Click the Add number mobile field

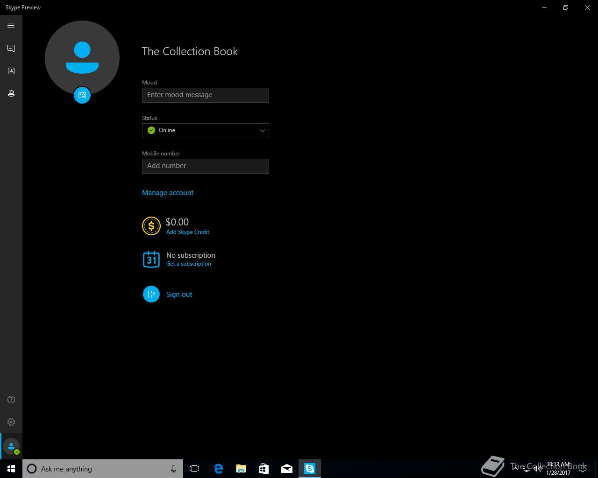206,166
